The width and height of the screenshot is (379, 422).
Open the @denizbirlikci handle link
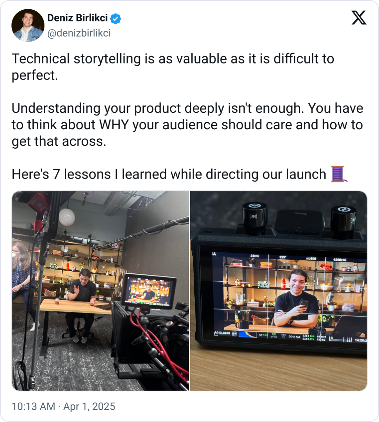pos(79,33)
